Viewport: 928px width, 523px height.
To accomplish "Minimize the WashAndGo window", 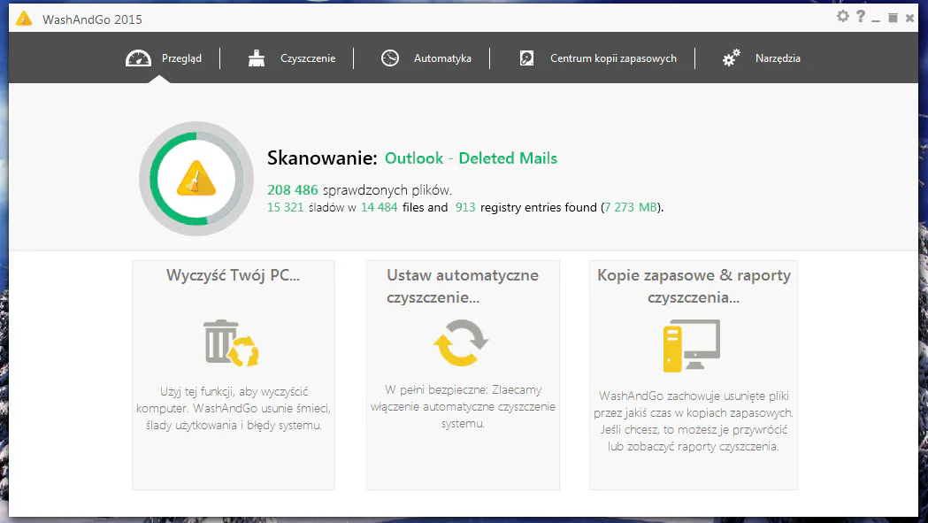I will point(876,19).
